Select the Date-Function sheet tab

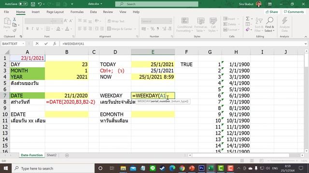32,155
